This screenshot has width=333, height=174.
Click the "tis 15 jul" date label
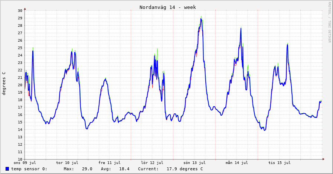click(x=279, y=163)
